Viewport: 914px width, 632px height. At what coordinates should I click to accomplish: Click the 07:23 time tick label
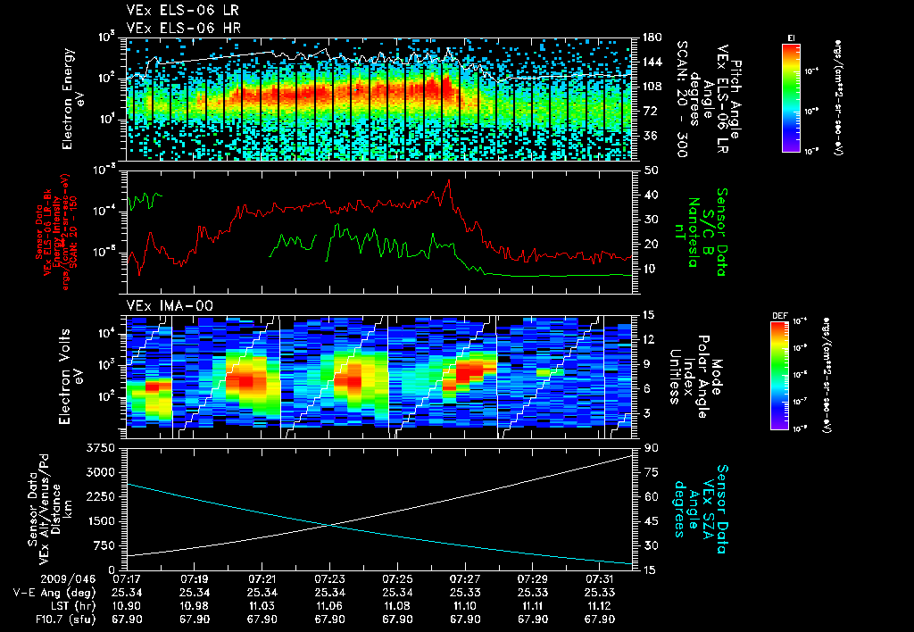(x=329, y=579)
